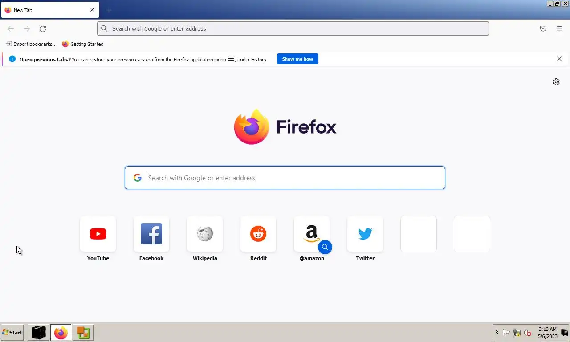Viewport: 570px width, 342px height.
Task: Open the Wikipedia shortcut tile
Action: [205, 234]
